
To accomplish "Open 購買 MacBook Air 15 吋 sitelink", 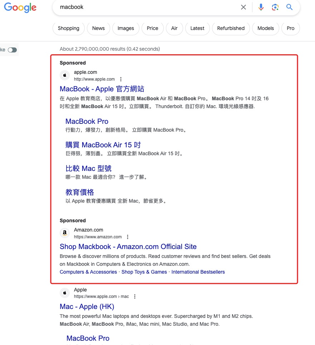I will click(103, 145).
